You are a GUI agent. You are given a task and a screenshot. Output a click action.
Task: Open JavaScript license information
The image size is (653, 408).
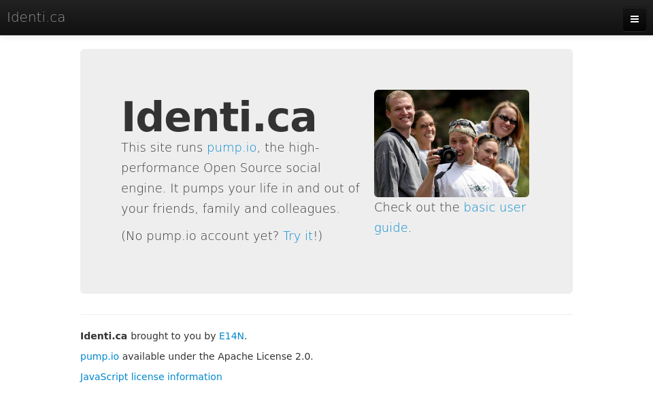tap(151, 377)
